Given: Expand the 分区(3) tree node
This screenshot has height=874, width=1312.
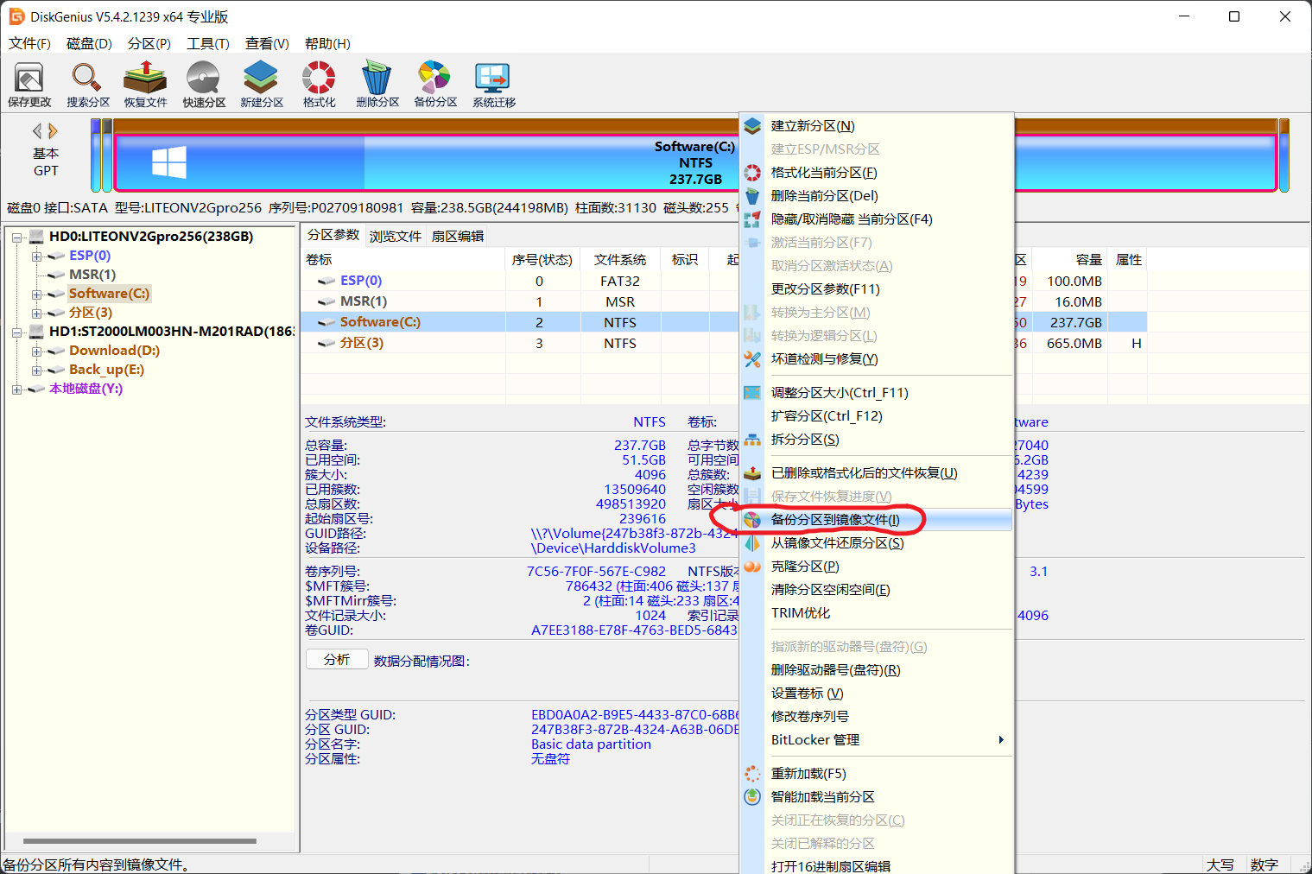Looking at the screenshot, I should tap(36, 313).
